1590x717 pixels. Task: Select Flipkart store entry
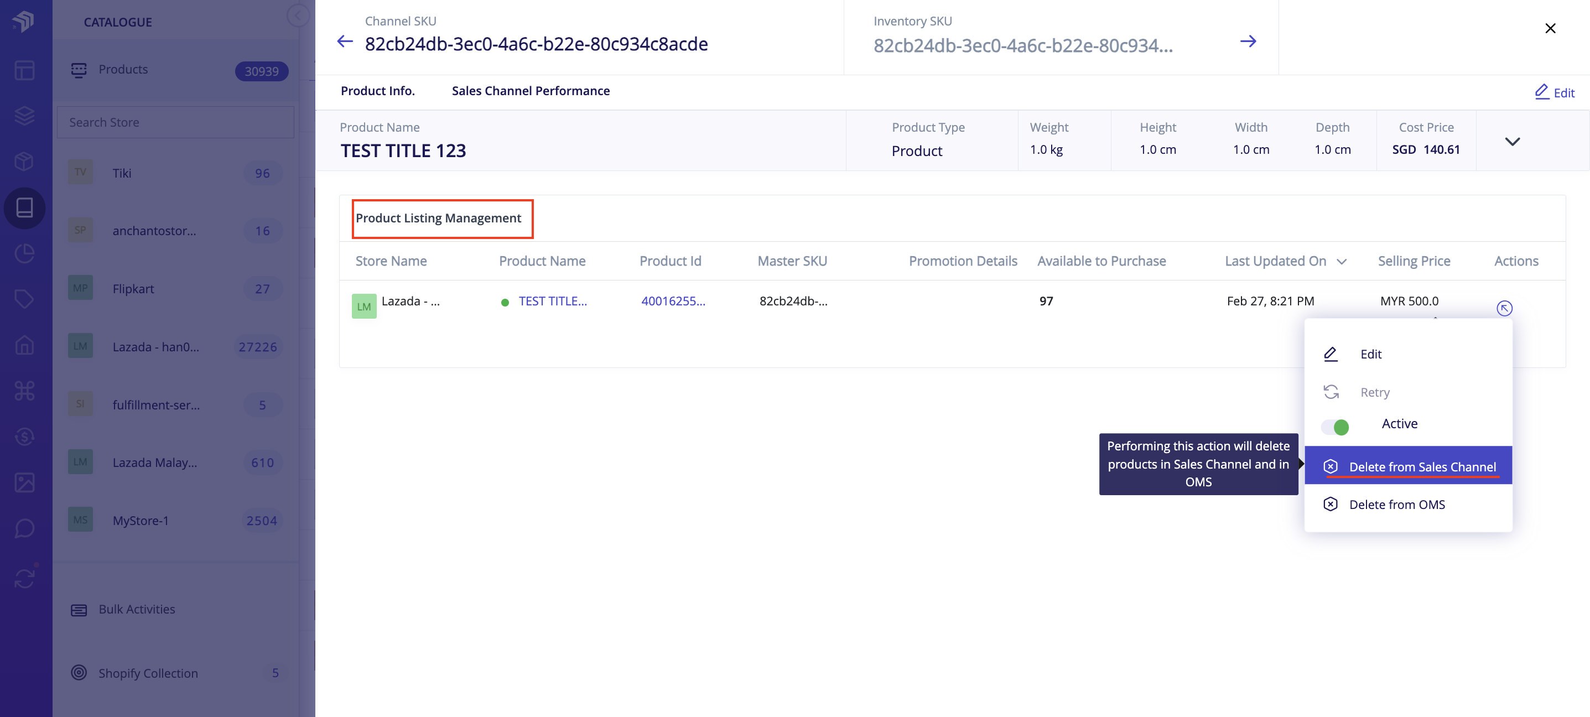pyautogui.click(x=176, y=288)
